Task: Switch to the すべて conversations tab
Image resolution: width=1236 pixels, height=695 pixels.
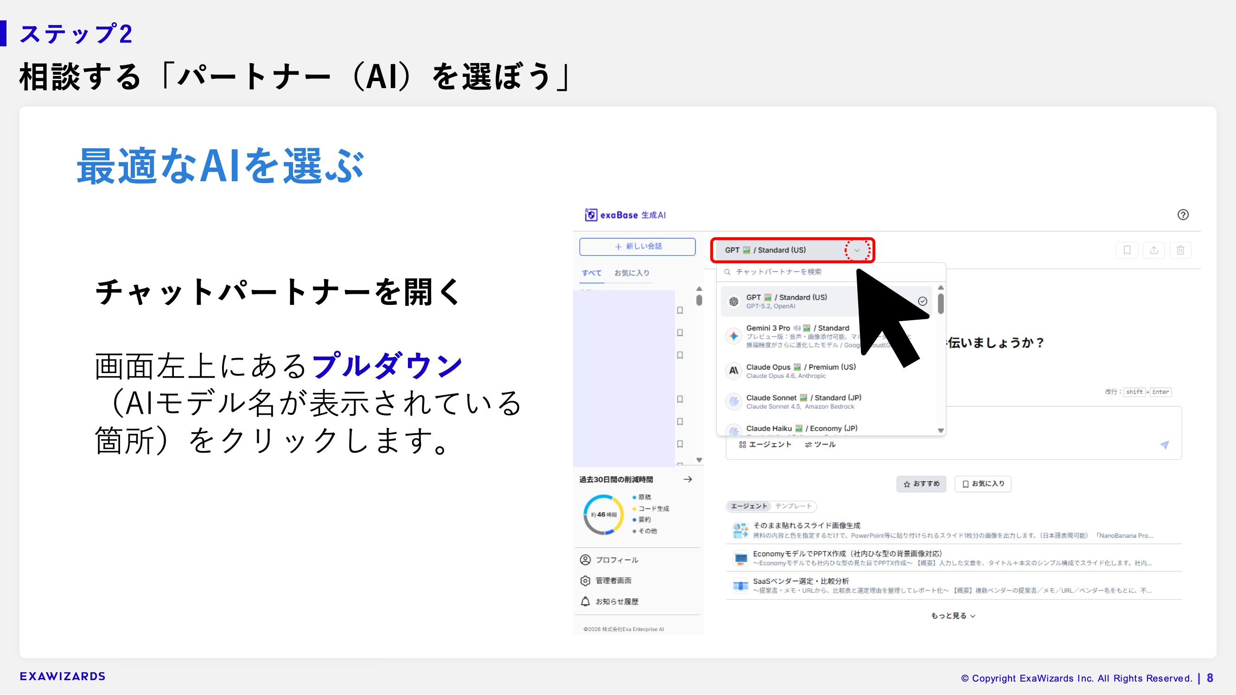Action: (x=591, y=272)
